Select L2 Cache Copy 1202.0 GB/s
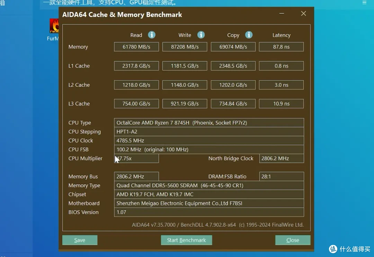This screenshot has width=374, height=257. tap(233, 85)
